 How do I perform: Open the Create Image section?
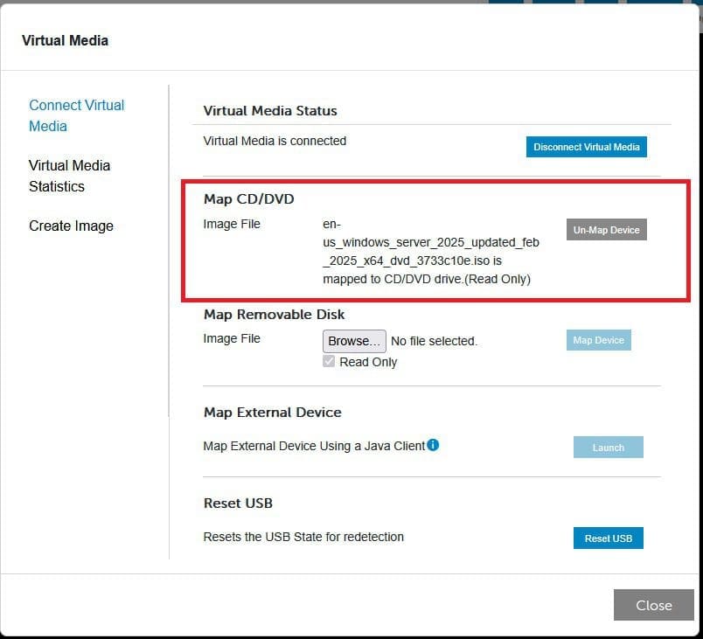pyautogui.click(x=71, y=226)
